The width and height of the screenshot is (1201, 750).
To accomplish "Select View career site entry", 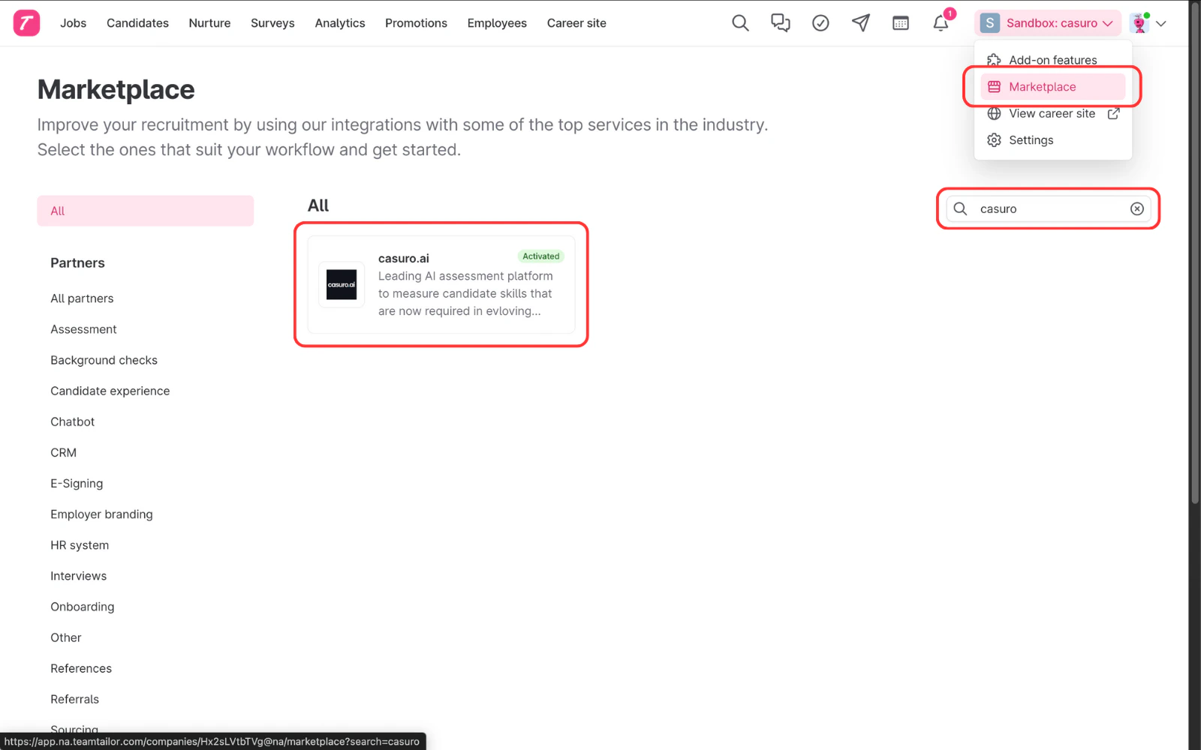I will point(1053,113).
